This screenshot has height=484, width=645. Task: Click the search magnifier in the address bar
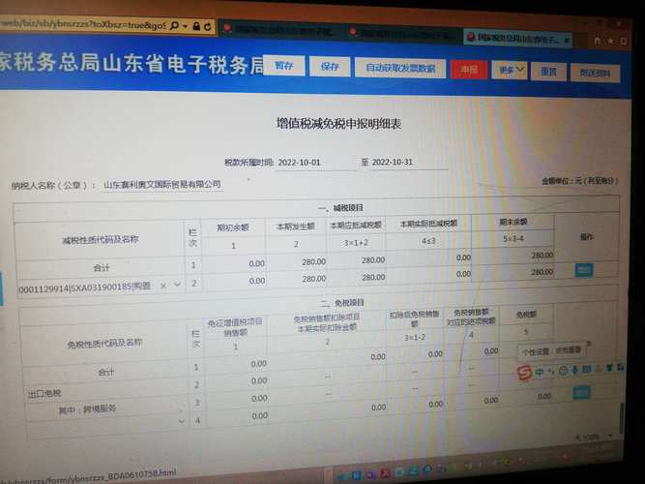click(x=174, y=25)
